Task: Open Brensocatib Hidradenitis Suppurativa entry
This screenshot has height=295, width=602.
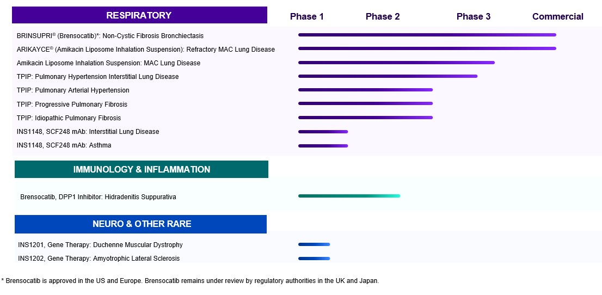Action: (x=98, y=197)
